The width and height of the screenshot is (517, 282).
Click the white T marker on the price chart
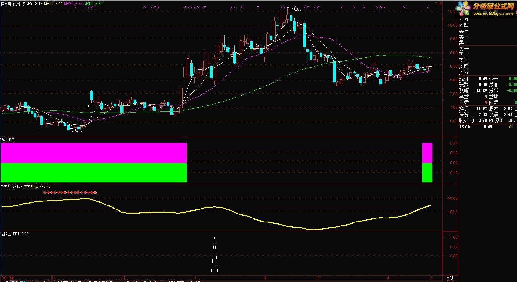click(89, 106)
